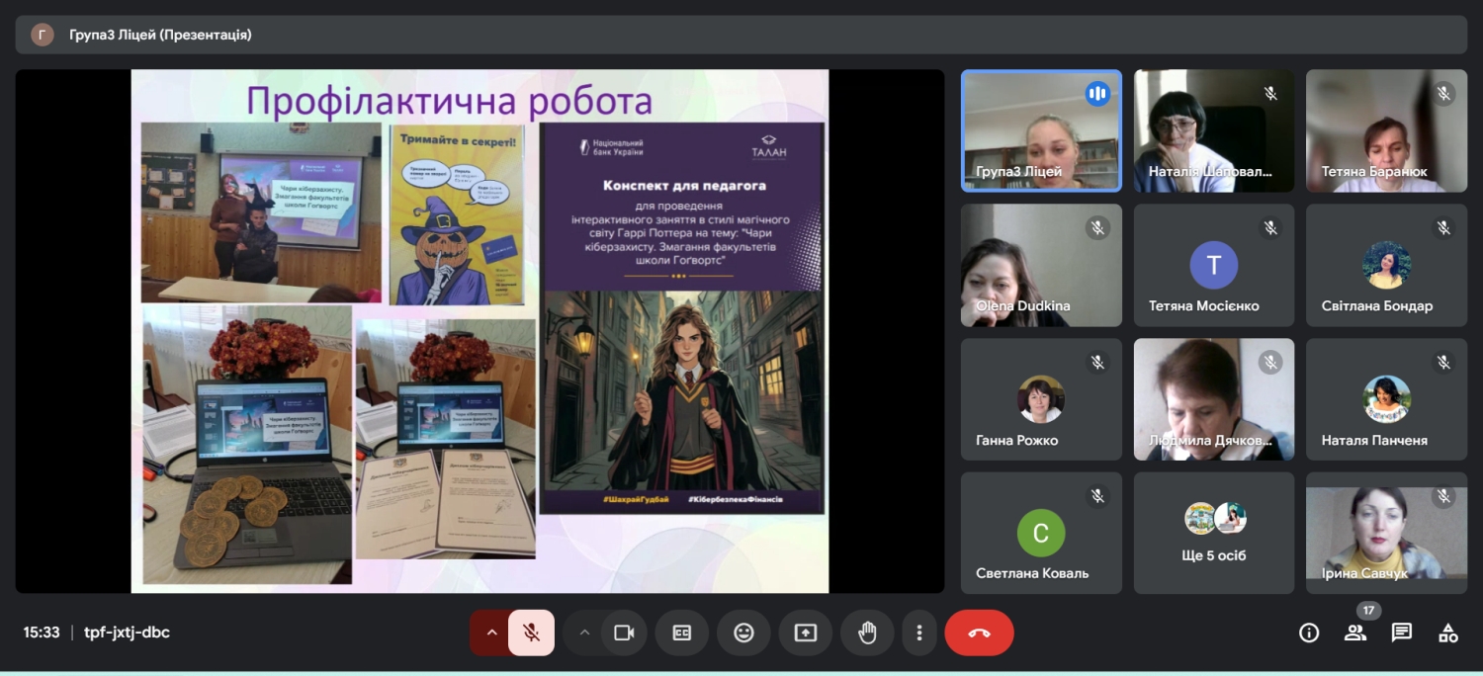Click 'Група3 Ліцей (Презентація)' header title
This screenshot has height=676, width=1483.
click(x=160, y=35)
